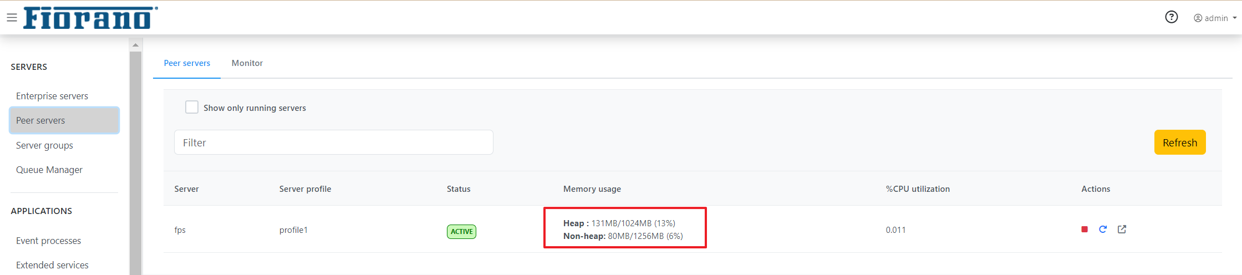The image size is (1242, 275).
Task: Click the Server column header
Action: tap(186, 189)
